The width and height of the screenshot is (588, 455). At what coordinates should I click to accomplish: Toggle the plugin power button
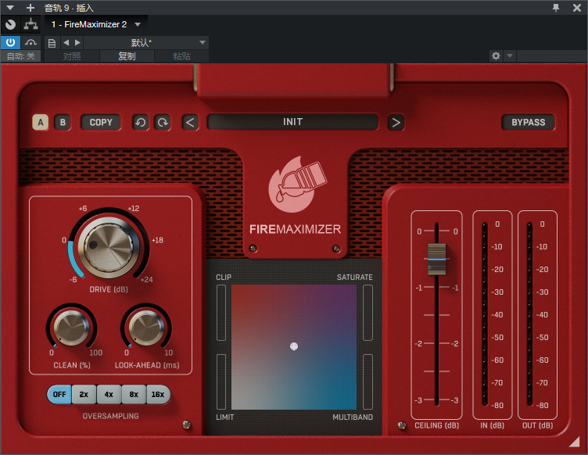10,42
